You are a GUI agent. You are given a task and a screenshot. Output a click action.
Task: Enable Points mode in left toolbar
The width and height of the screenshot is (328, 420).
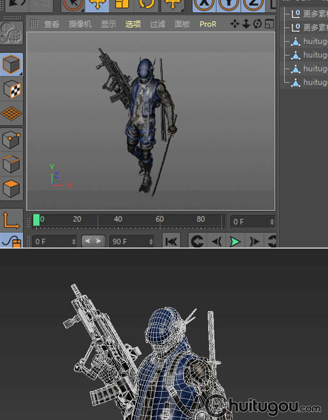[11, 140]
